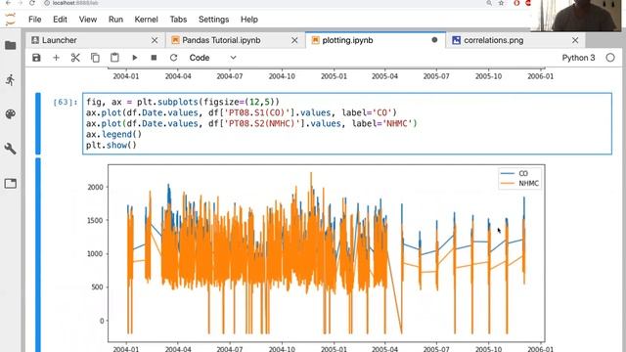The image size is (626, 352).
Task: Paste cell from clipboard
Action: [x=114, y=58]
